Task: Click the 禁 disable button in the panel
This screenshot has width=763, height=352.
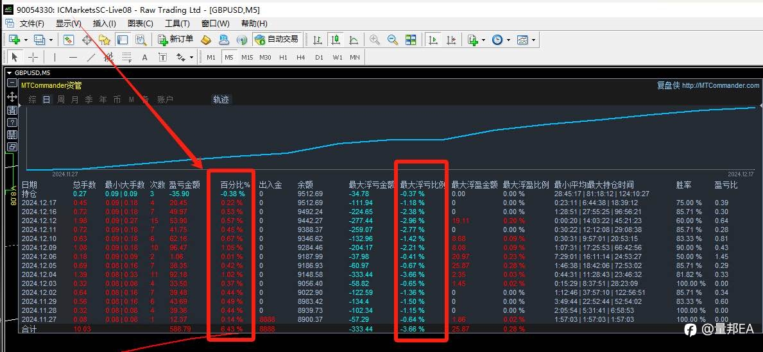Action: coord(12,135)
